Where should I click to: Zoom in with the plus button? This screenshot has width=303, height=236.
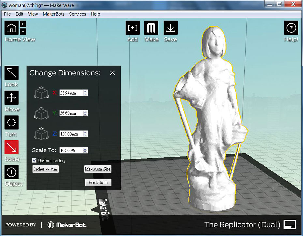click(23, 24)
